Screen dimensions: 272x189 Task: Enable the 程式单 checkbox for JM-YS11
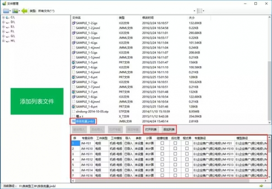tap(187, 154)
